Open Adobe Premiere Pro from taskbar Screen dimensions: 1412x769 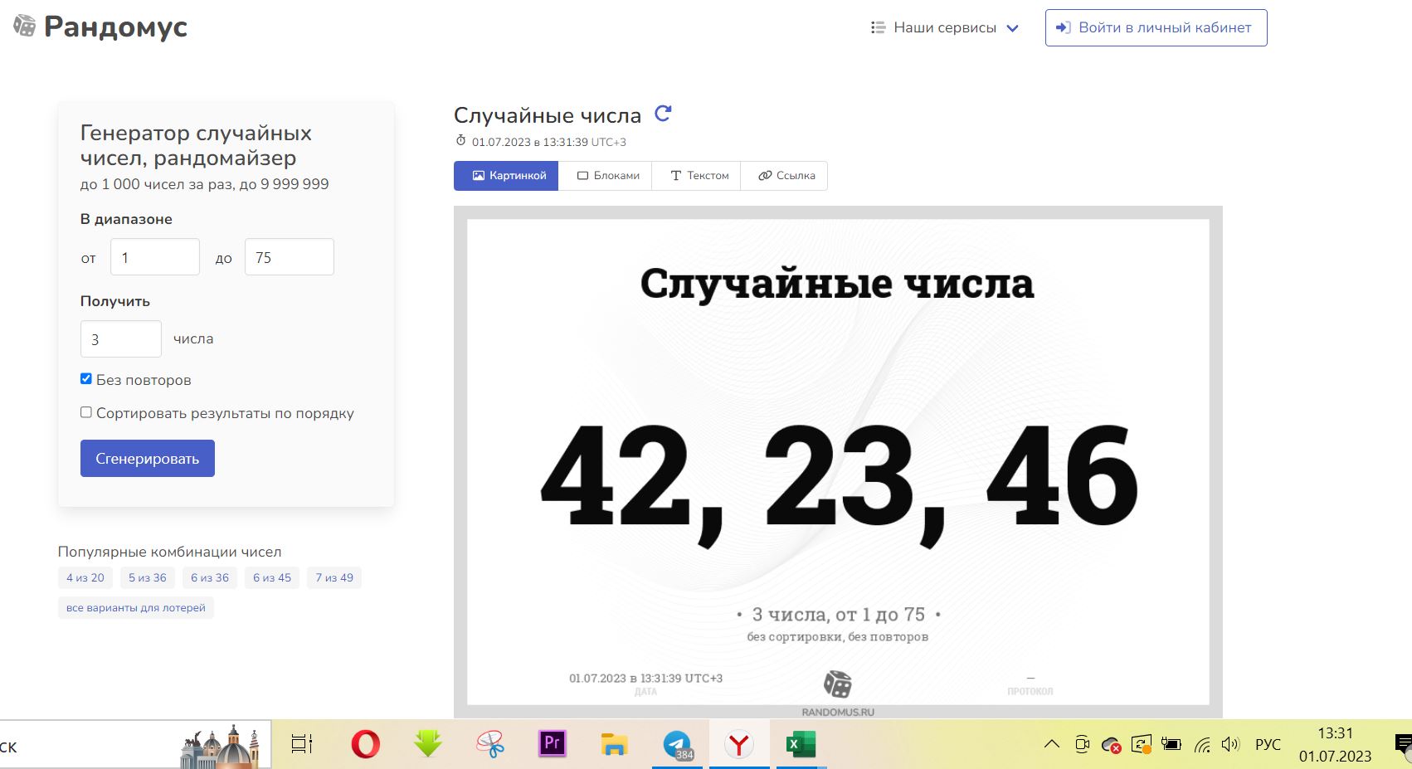point(552,744)
